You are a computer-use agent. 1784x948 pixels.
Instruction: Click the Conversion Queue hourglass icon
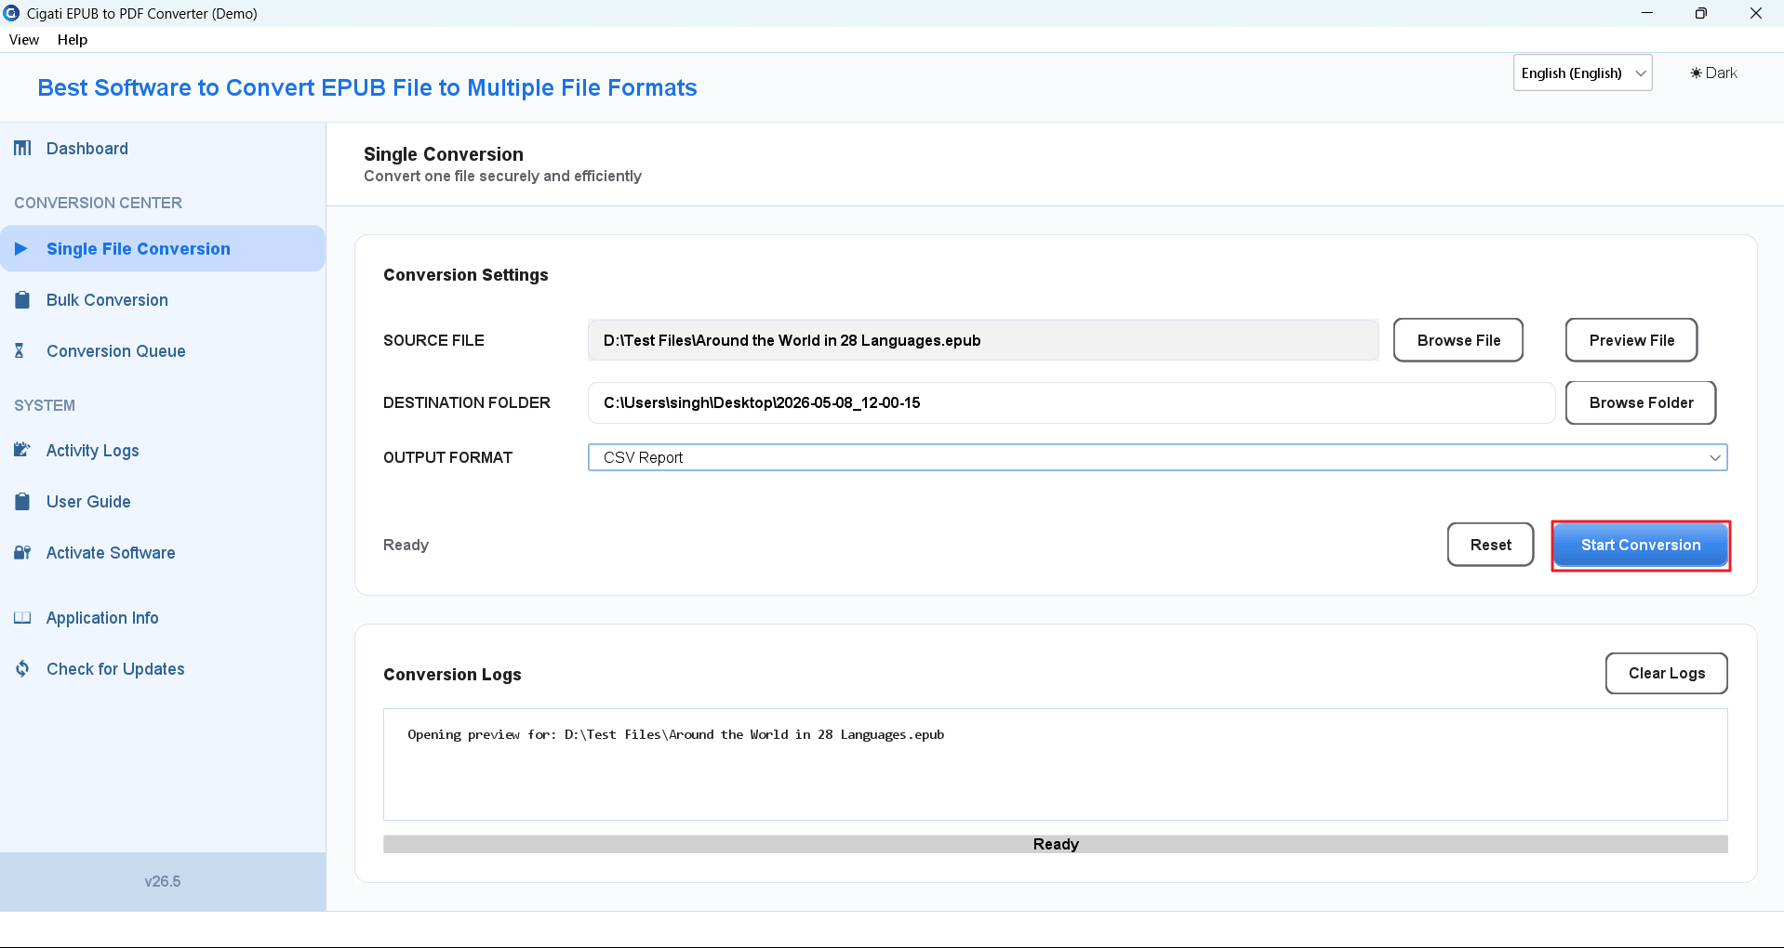coord(20,351)
